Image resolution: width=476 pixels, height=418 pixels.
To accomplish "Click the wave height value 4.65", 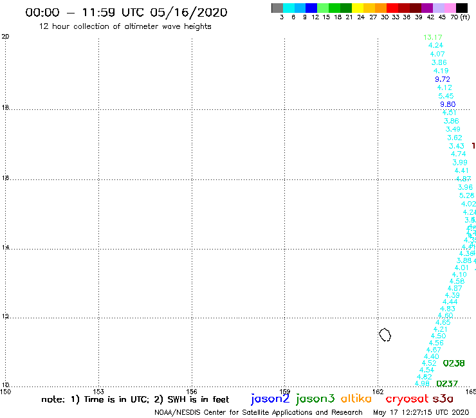I will click(x=443, y=322).
